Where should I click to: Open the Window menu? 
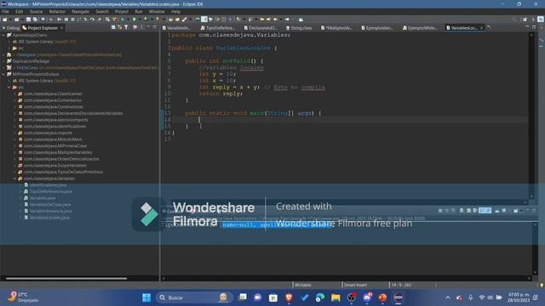(157, 11)
